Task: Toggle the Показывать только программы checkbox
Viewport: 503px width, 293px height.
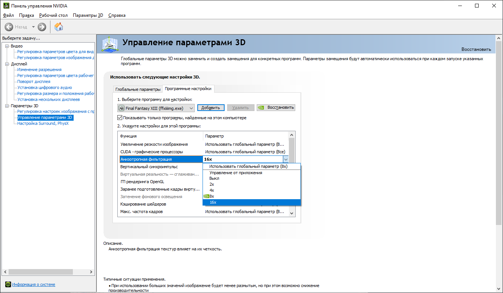Action: click(120, 118)
